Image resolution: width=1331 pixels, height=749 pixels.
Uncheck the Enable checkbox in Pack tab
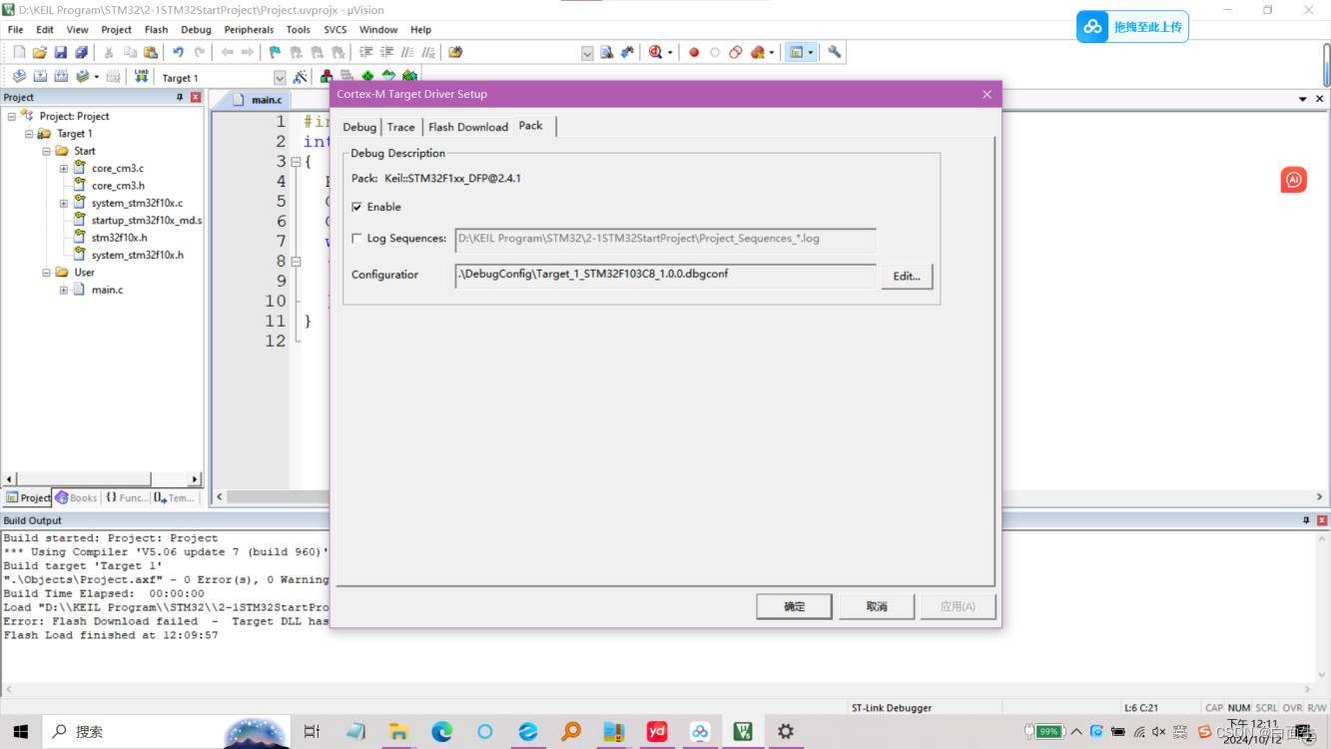(x=356, y=207)
